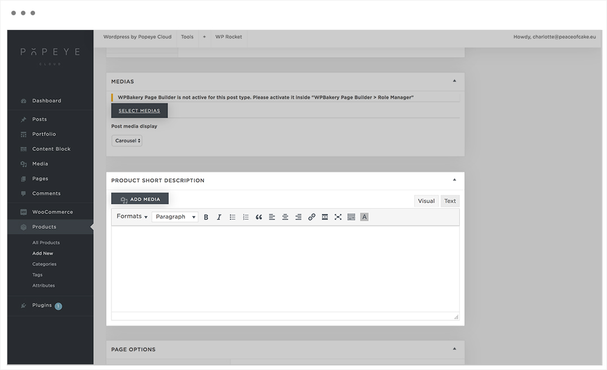Open the Howdy user account menu

coord(554,37)
